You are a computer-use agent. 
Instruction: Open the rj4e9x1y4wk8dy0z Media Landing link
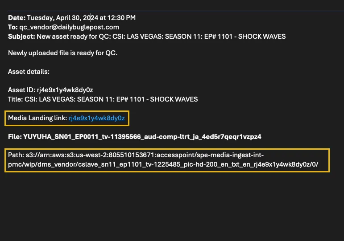point(96,118)
